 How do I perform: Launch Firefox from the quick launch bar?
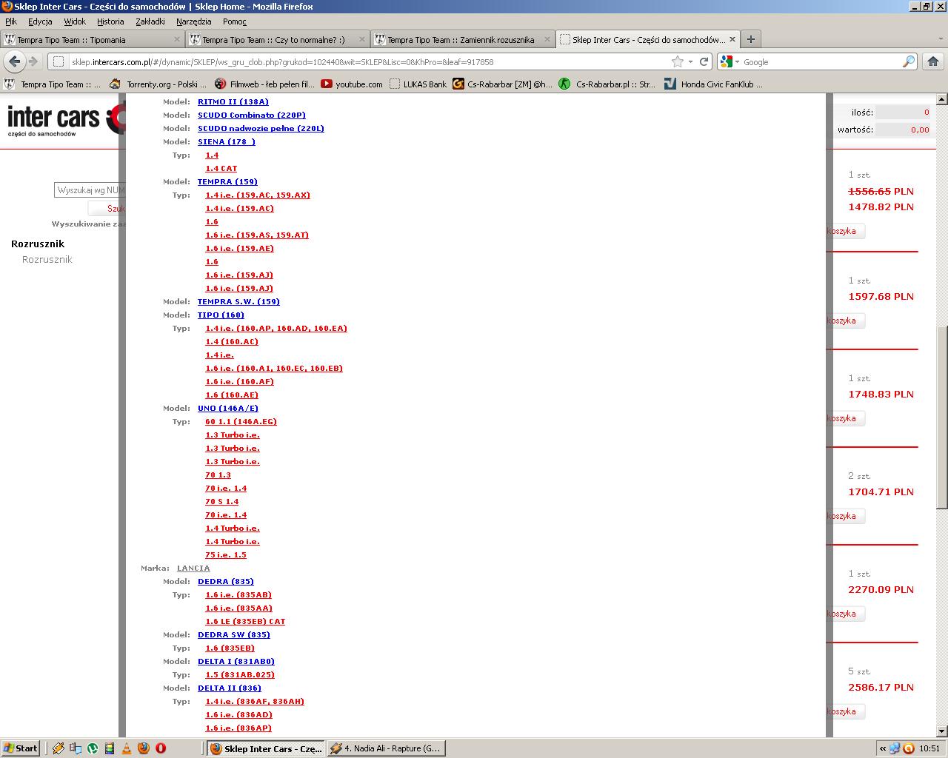coord(144,748)
